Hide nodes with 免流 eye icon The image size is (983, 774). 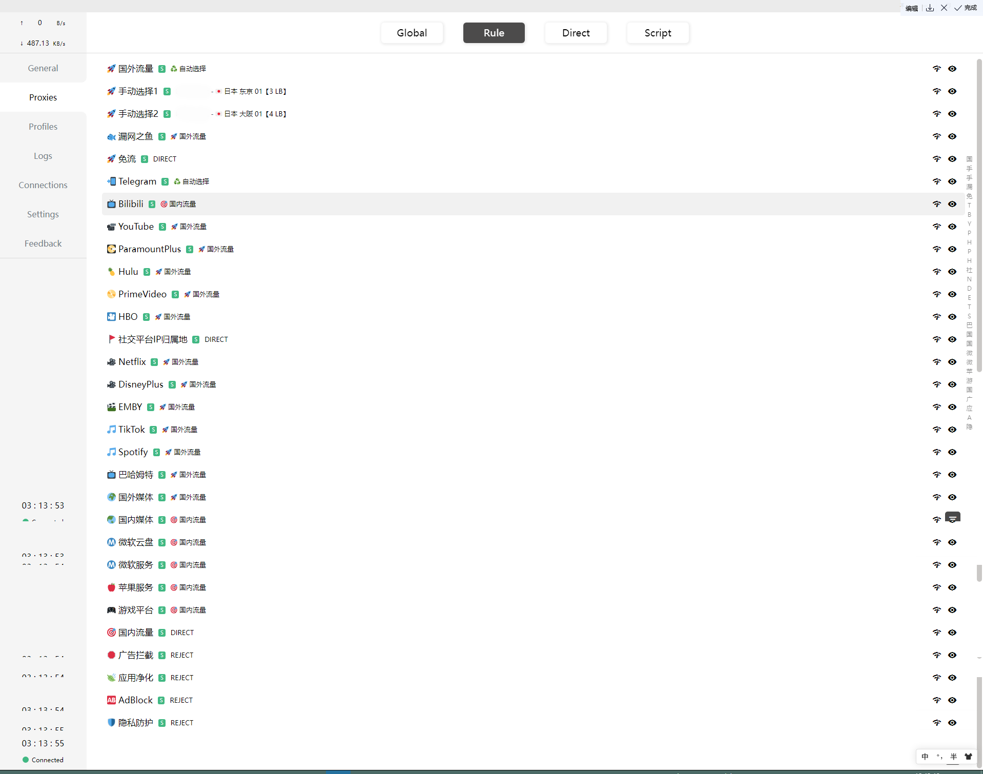952,159
